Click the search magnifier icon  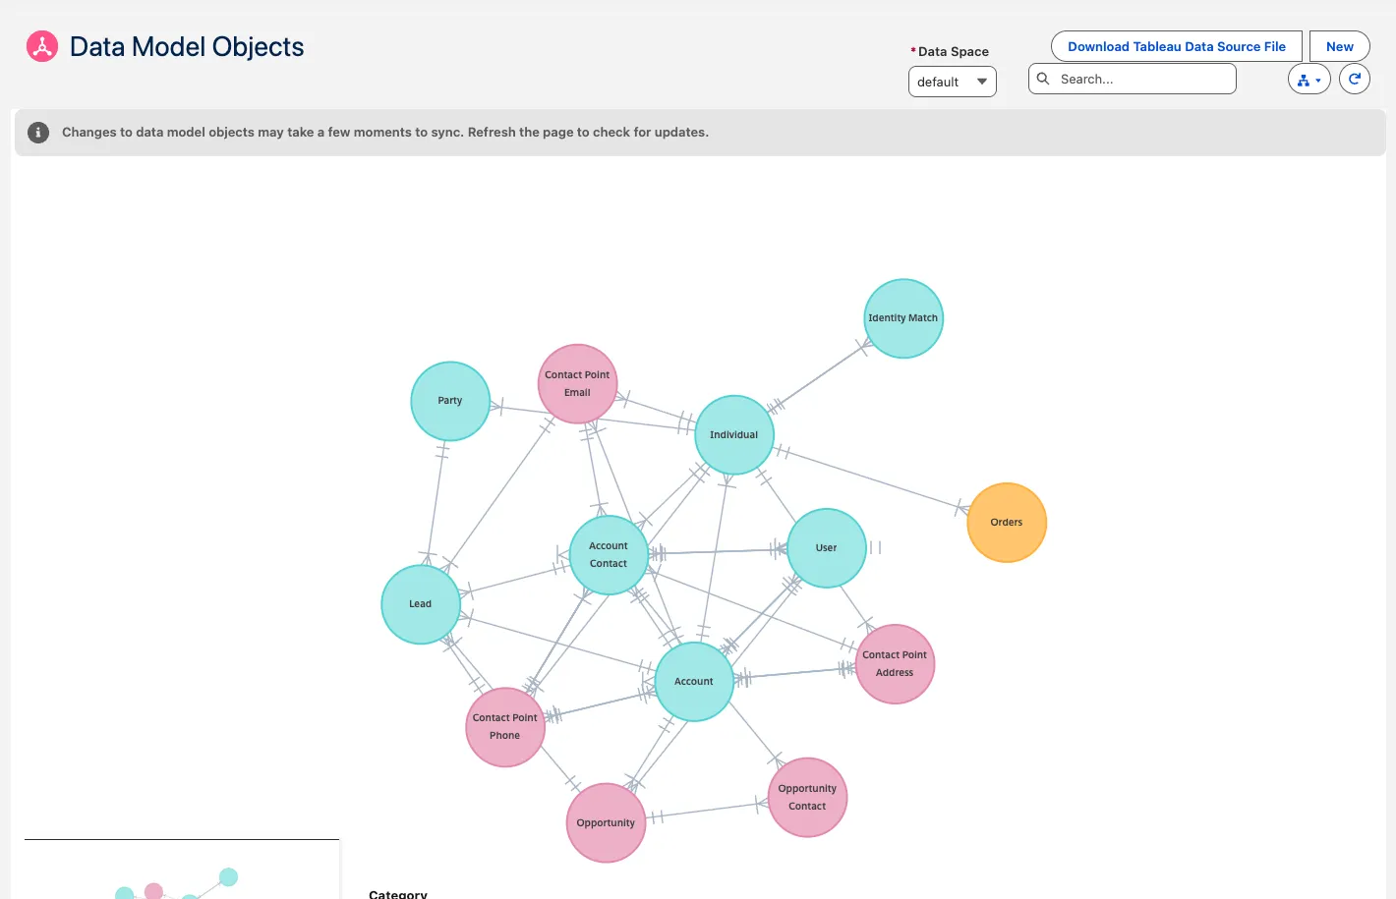(x=1044, y=79)
